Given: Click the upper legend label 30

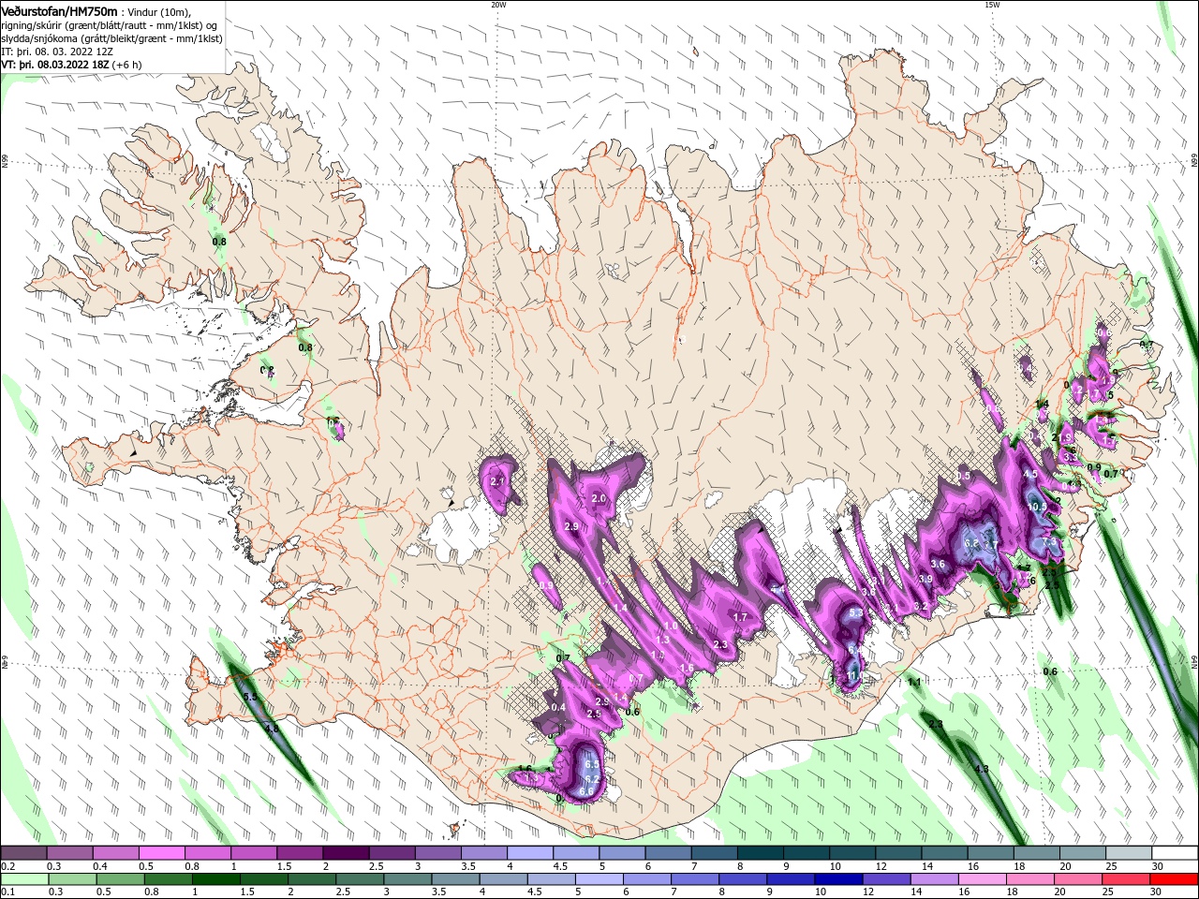Looking at the screenshot, I should (x=1157, y=866).
